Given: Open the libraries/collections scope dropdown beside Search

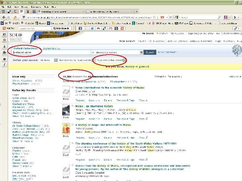Looking at the screenshot, I should pos(117,52).
